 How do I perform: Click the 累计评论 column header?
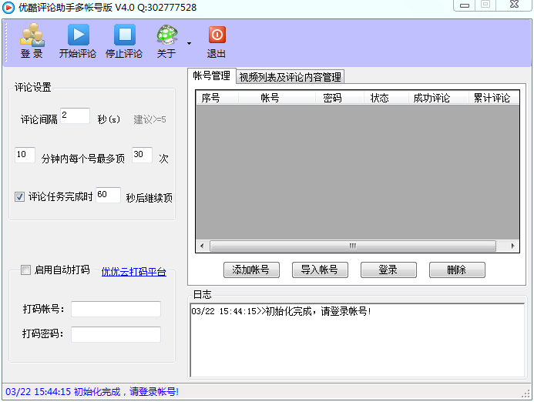point(494,98)
